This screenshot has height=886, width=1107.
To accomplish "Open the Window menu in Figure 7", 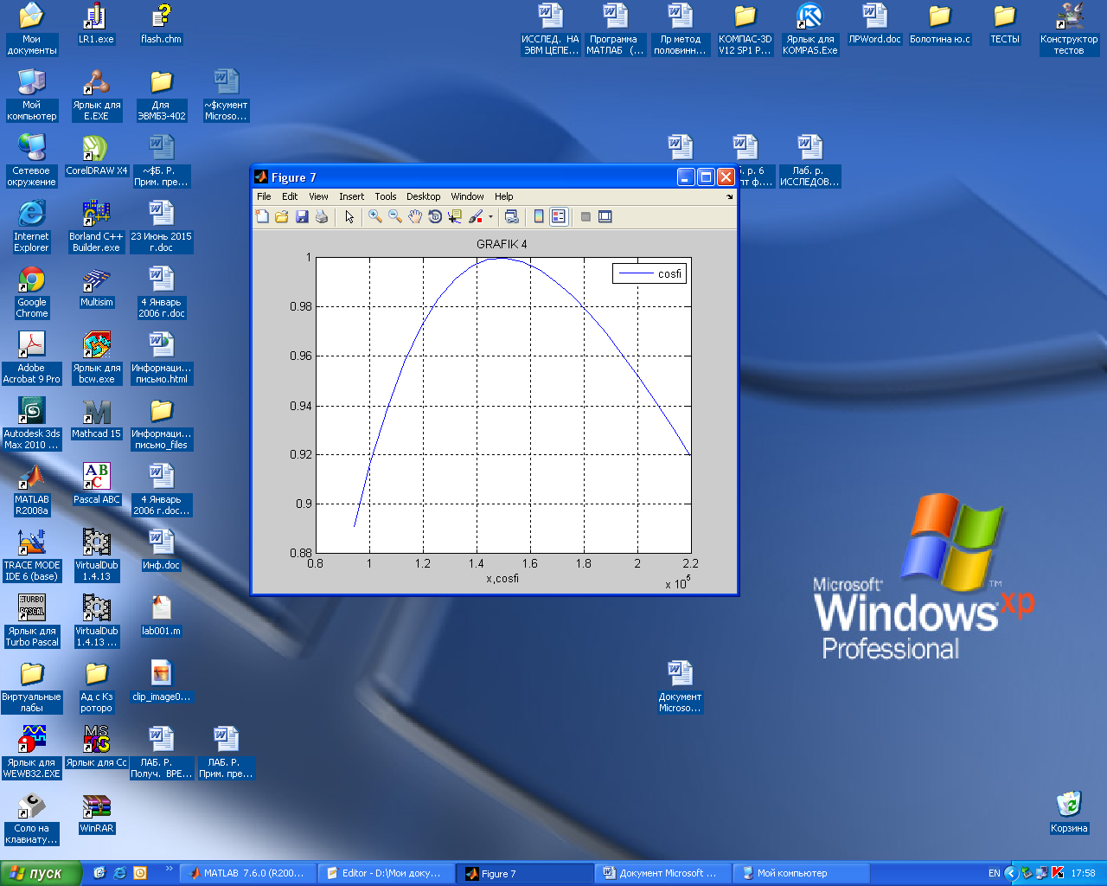I will point(467,196).
